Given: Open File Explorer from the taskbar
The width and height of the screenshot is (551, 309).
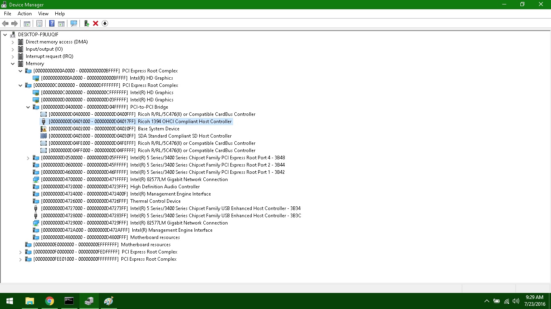Looking at the screenshot, I should click(29, 301).
